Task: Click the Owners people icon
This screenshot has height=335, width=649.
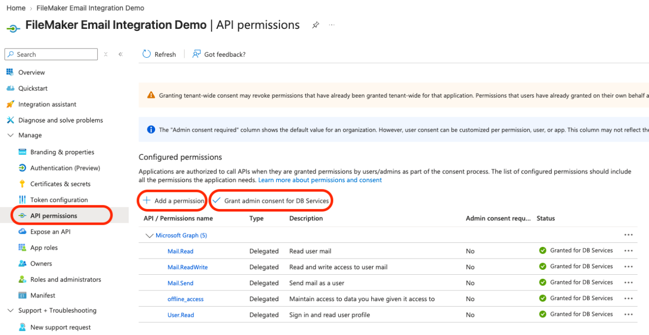Action: 22,264
